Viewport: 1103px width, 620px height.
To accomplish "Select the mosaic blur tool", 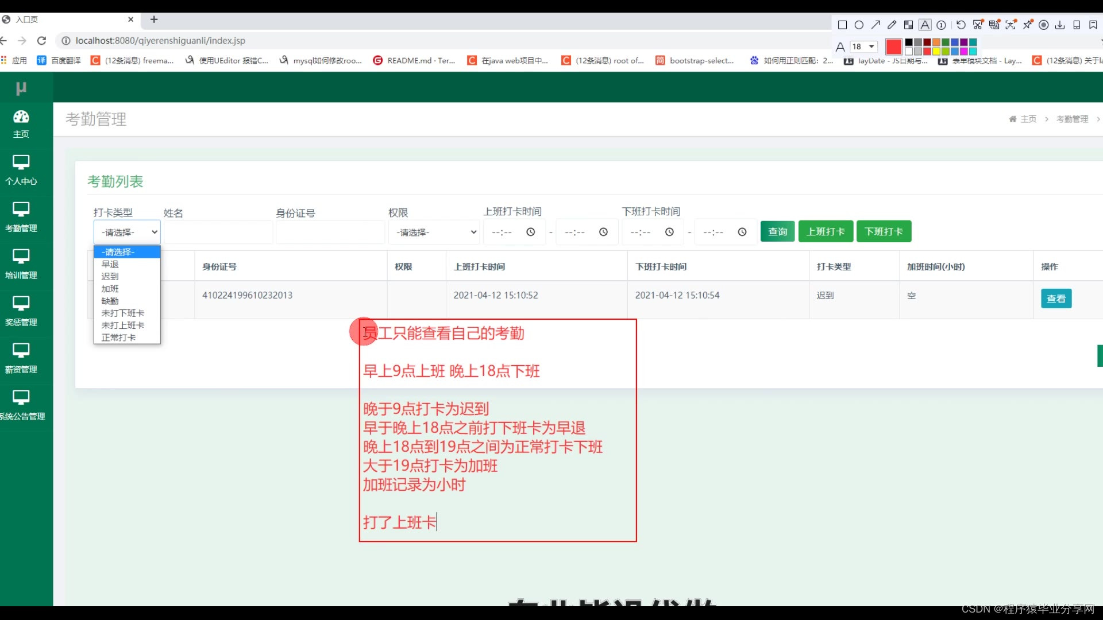I will coord(908,25).
